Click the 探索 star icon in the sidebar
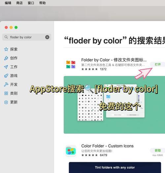165x173 pixels. [x=6, y=49]
